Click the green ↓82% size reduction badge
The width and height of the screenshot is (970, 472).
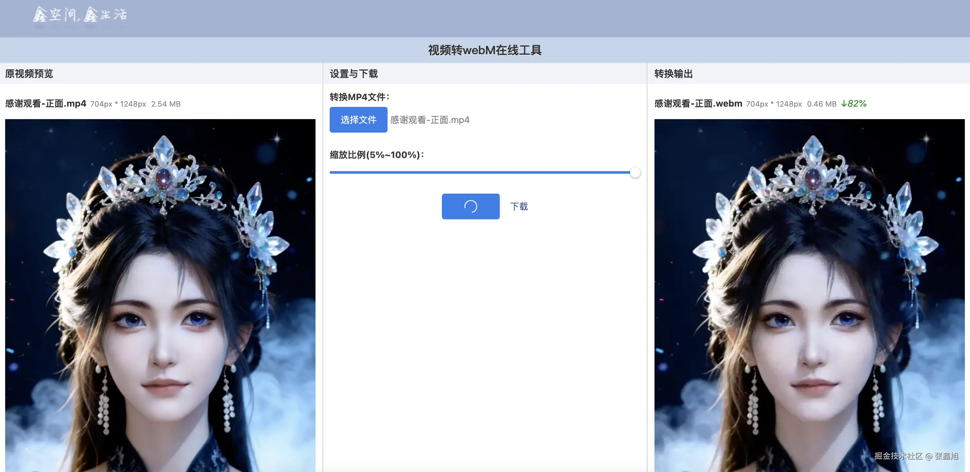pyautogui.click(x=853, y=104)
